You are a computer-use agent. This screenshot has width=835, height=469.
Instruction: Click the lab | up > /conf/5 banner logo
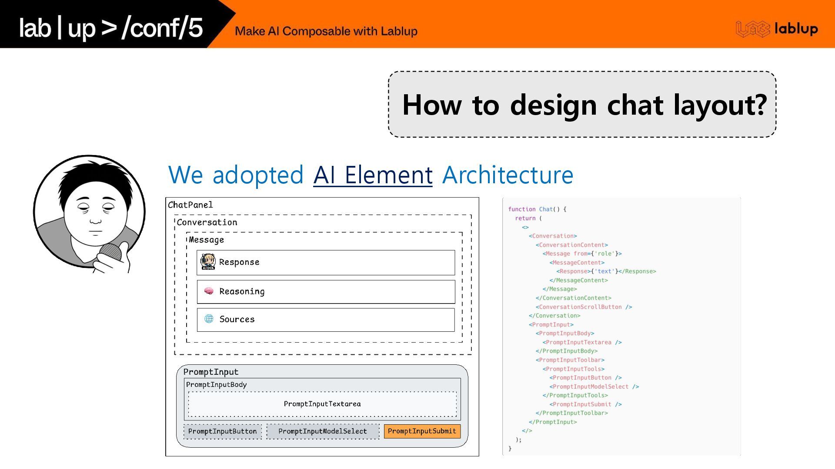point(111,28)
